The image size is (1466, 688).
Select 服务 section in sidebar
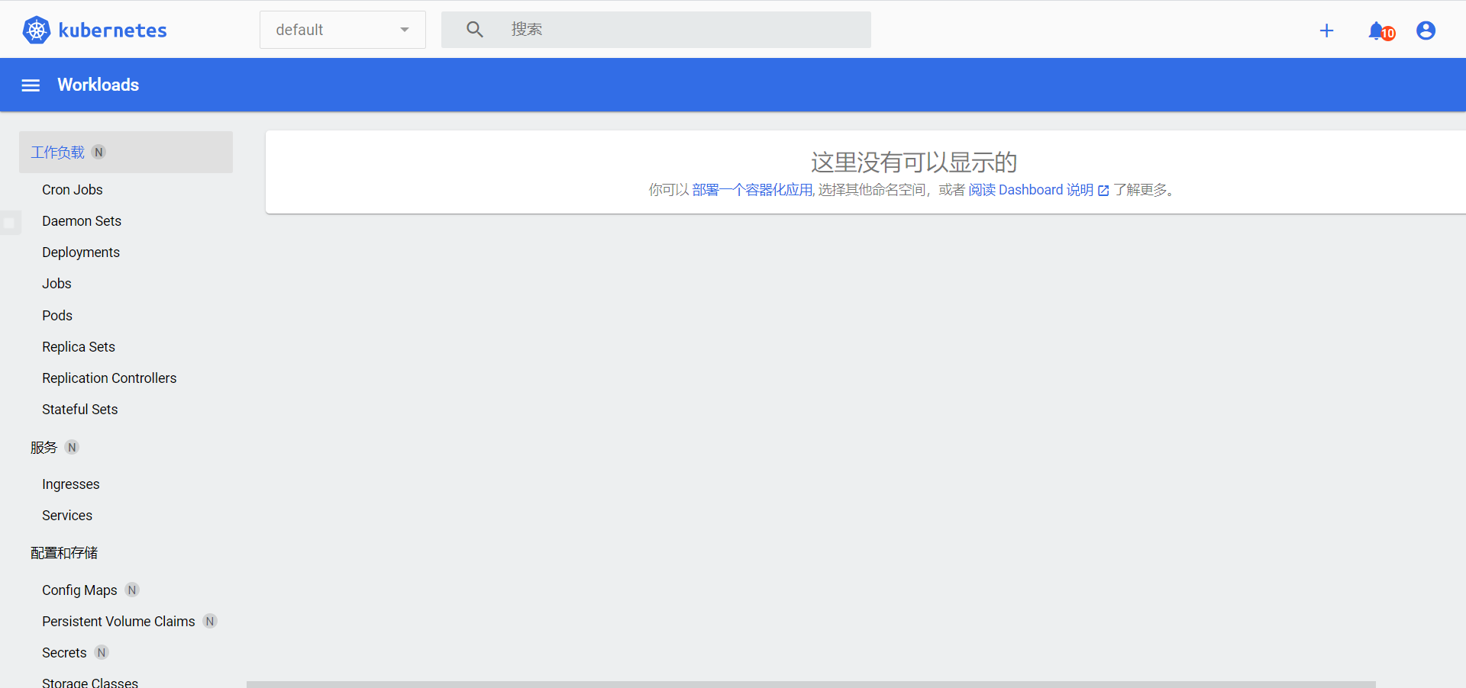point(44,447)
